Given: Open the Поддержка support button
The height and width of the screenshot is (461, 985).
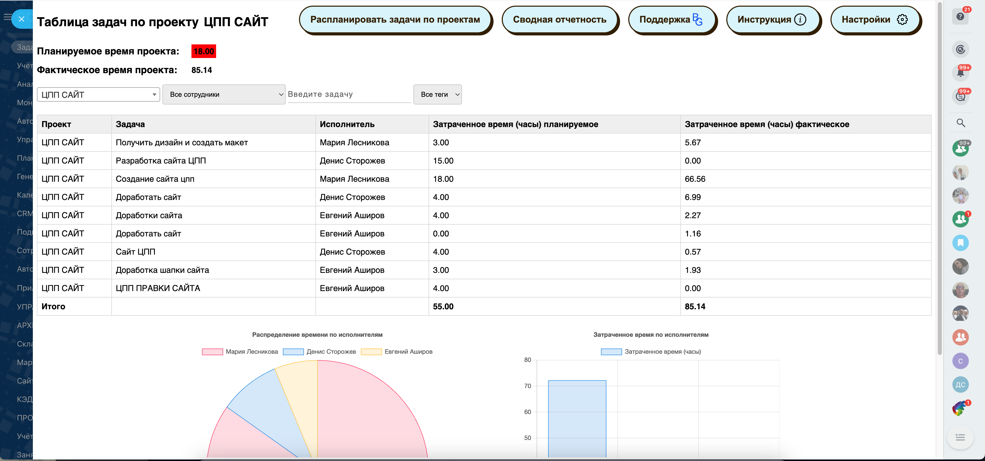Looking at the screenshot, I should click(671, 20).
